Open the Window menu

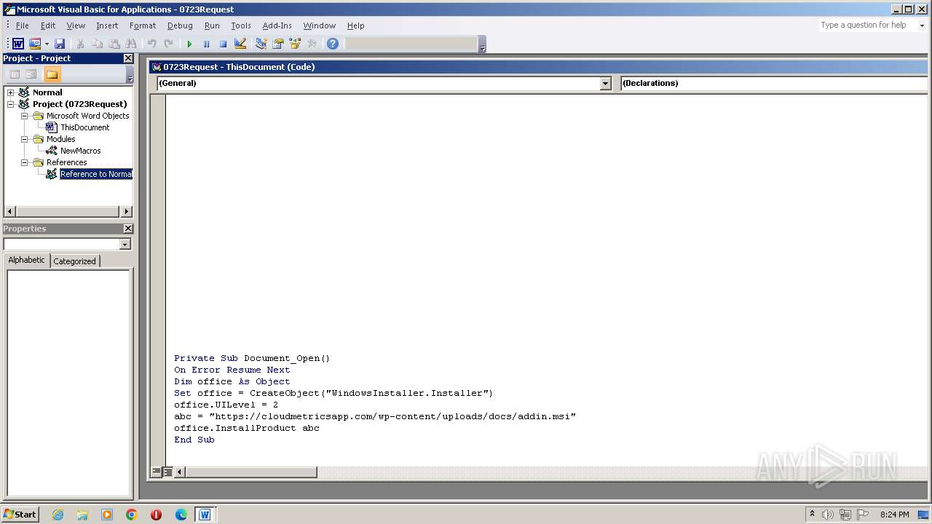320,25
